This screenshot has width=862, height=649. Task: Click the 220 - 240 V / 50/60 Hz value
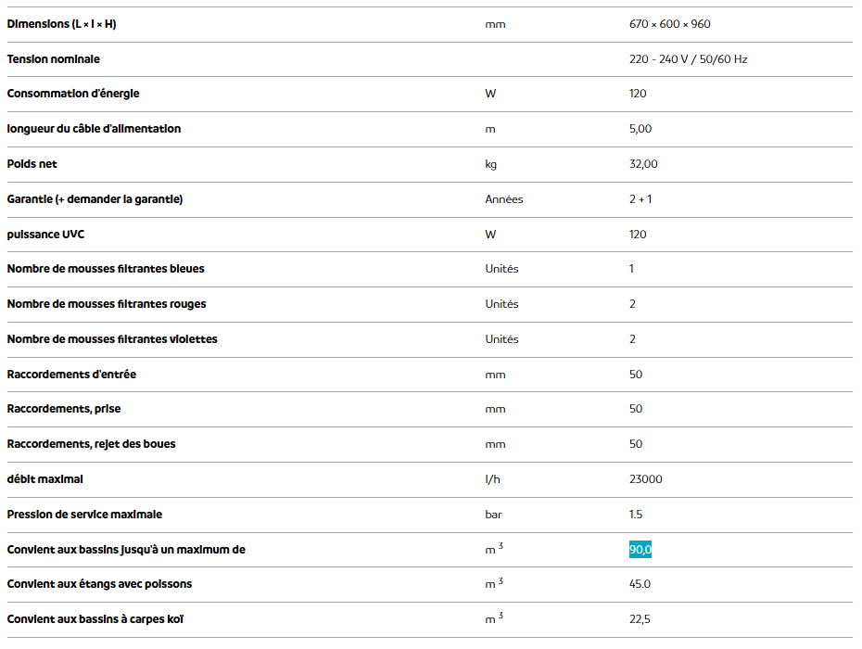click(688, 59)
